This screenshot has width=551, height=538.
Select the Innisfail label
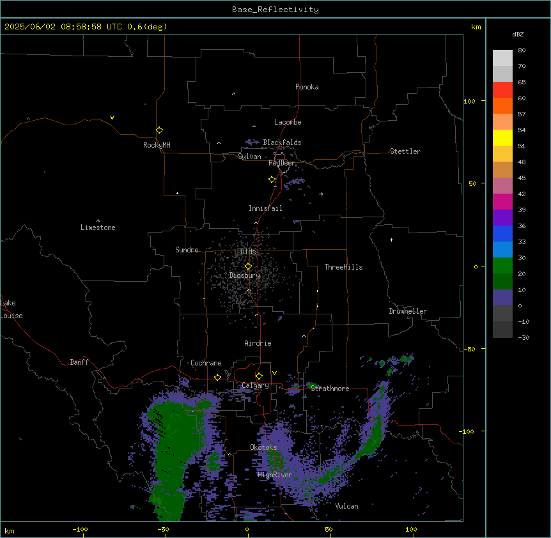(x=265, y=208)
